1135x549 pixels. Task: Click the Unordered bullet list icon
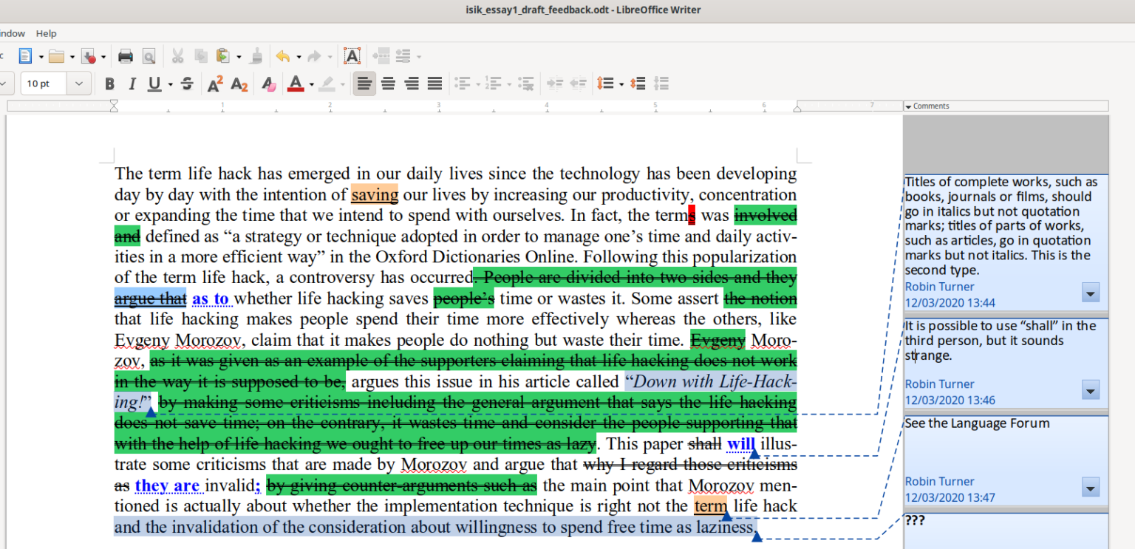[463, 84]
